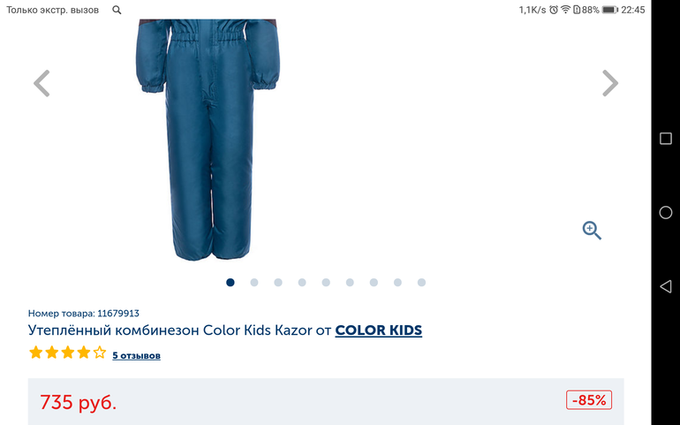Screen dimensions: 680x425
Task: Tap the 735 руб. price
Action: pyautogui.click(x=78, y=402)
